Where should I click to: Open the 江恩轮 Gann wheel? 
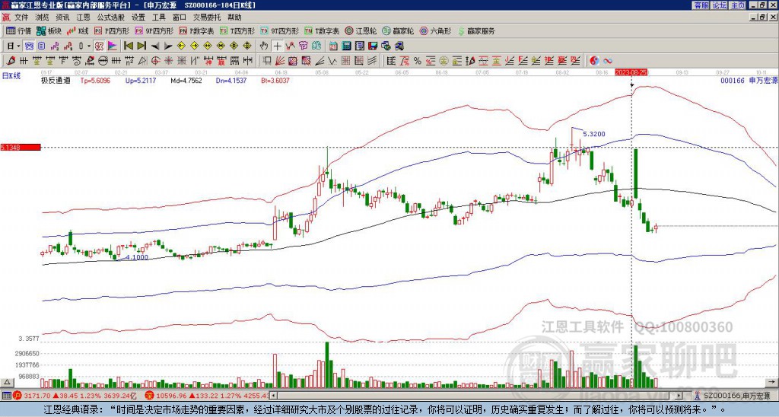[361, 30]
